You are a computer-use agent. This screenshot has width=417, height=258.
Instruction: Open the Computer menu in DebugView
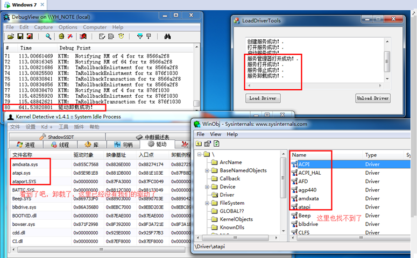pyautogui.click(x=95, y=27)
